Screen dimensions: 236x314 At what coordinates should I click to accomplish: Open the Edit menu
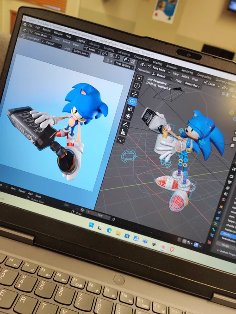(37, 28)
